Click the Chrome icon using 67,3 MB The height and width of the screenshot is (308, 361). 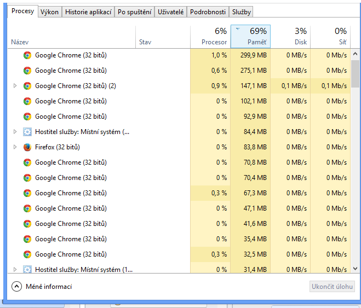[x=27, y=193]
